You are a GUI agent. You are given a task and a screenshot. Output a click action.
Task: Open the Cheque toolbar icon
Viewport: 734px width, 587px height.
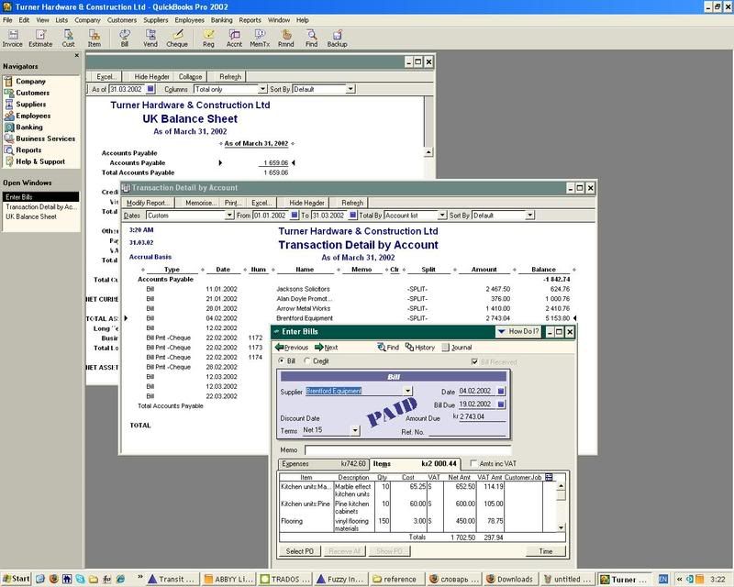[x=177, y=39]
